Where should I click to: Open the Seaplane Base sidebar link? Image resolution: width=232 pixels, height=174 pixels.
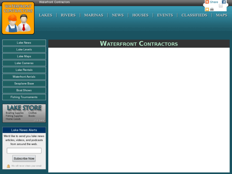pyautogui.click(x=24, y=84)
